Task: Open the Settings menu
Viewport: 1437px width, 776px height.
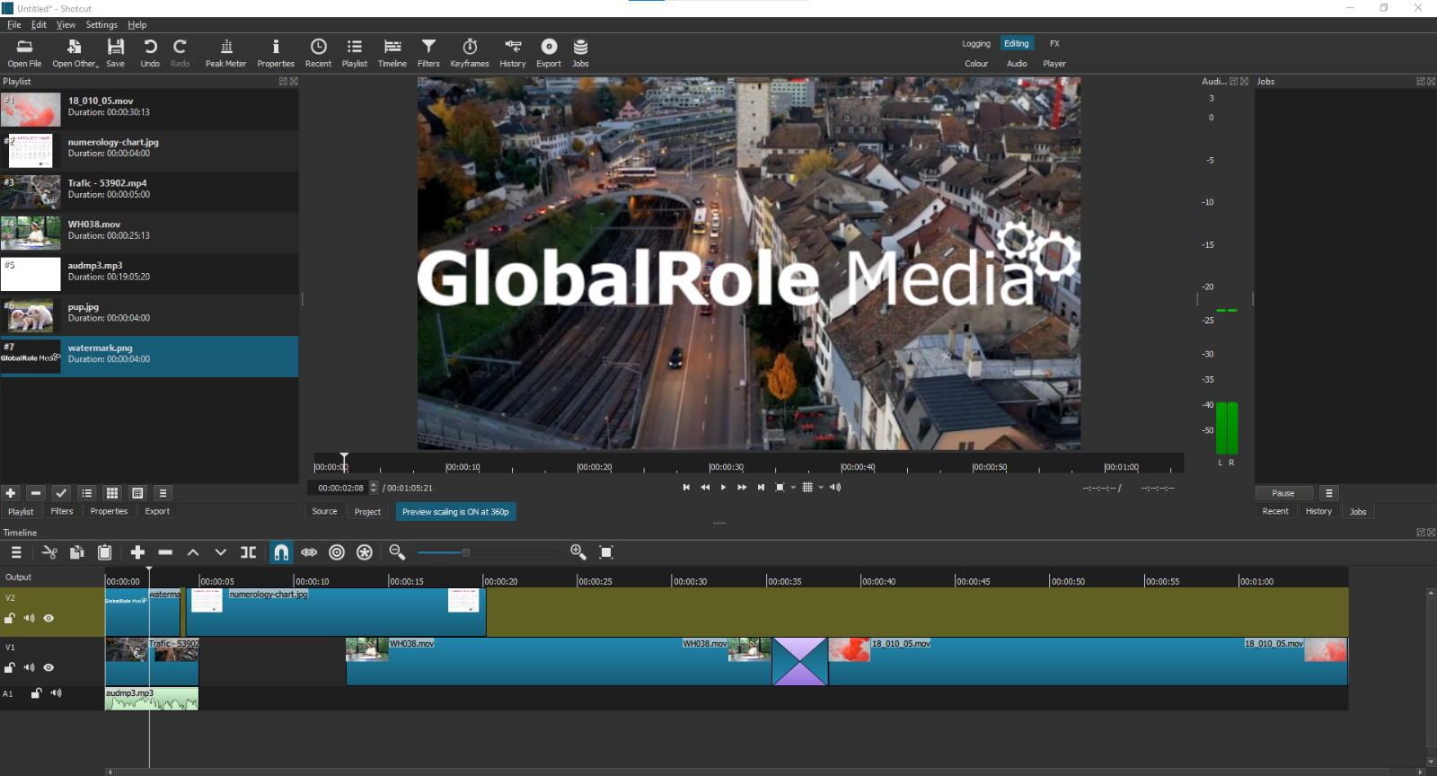Action: point(101,25)
